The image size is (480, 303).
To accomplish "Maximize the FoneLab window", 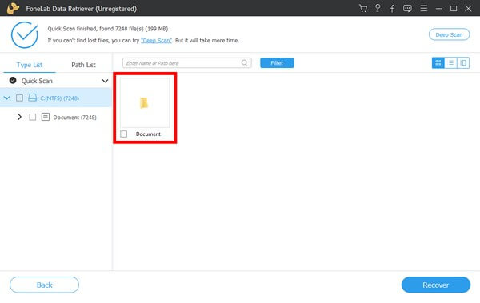I will tap(454, 9).
